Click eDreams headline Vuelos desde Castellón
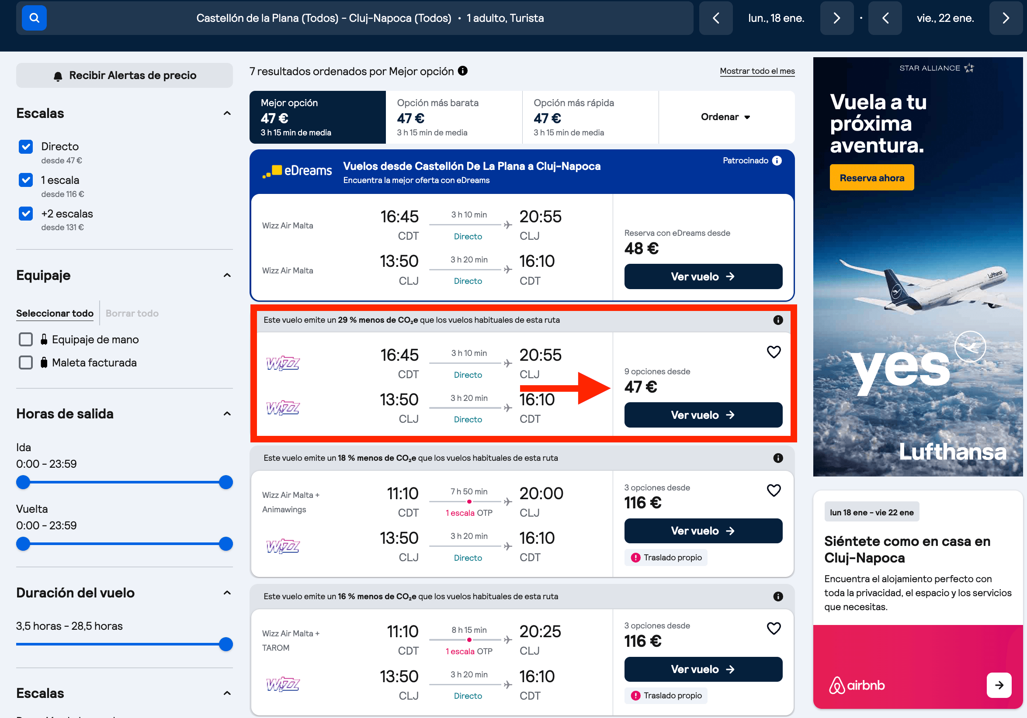 (x=472, y=166)
